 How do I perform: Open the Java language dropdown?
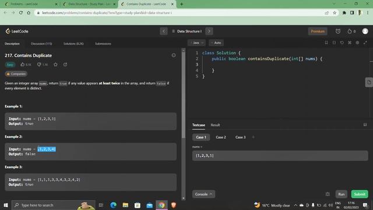coord(196,43)
